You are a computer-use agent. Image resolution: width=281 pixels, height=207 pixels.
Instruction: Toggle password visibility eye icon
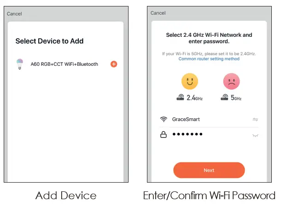[x=255, y=135]
